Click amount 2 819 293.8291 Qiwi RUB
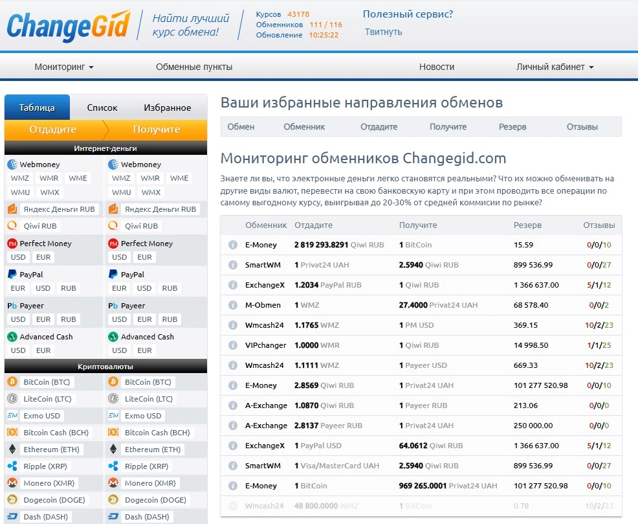The height and width of the screenshot is (524, 638). click(339, 245)
